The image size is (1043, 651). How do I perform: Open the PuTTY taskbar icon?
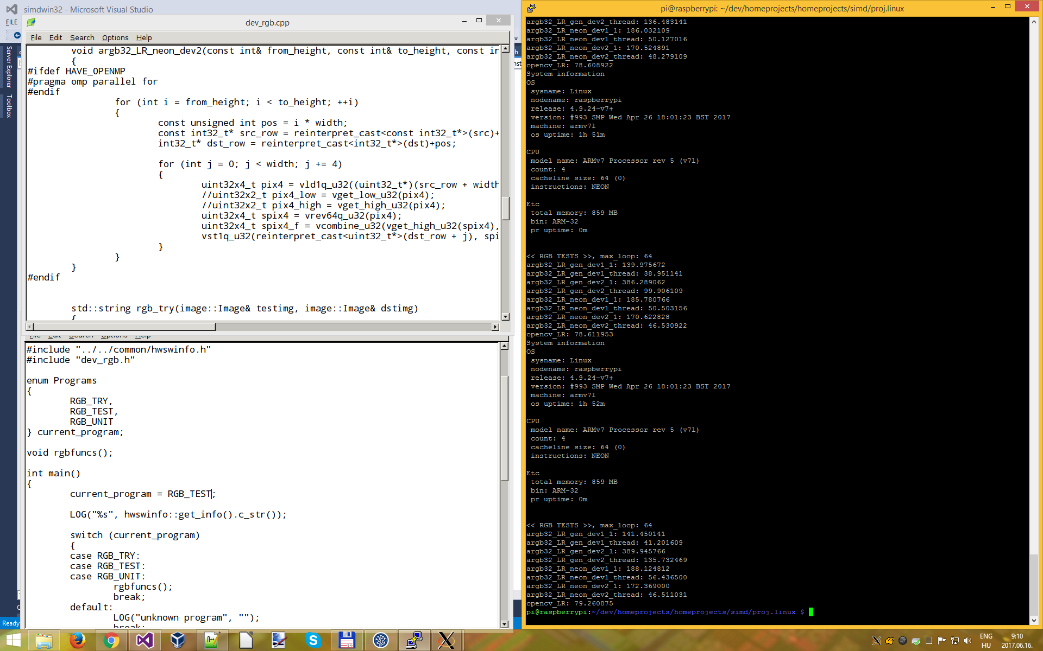point(414,640)
